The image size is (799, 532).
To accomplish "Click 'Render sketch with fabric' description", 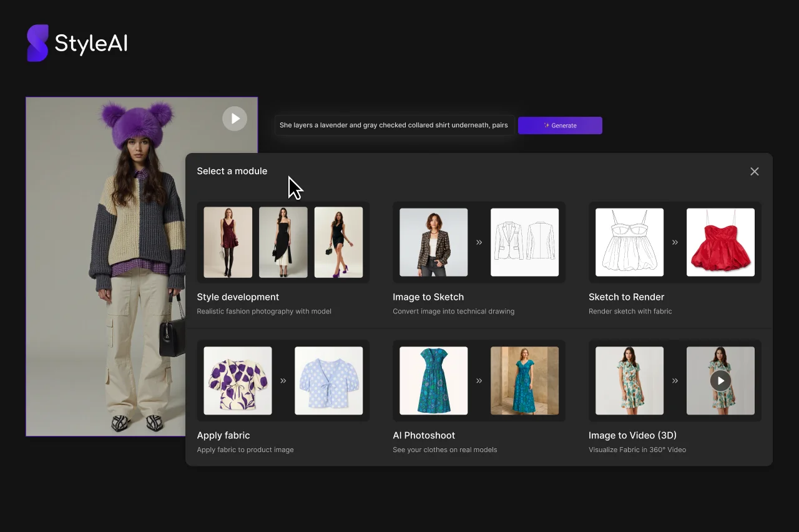I will tap(630, 311).
